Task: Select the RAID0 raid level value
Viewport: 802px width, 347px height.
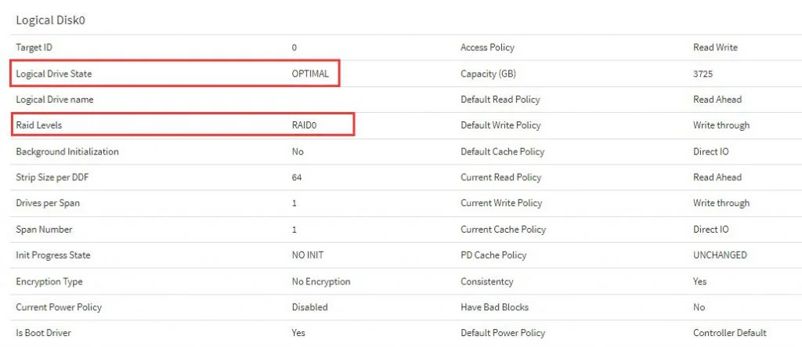Action: pyautogui.click(x=305, y=125)
